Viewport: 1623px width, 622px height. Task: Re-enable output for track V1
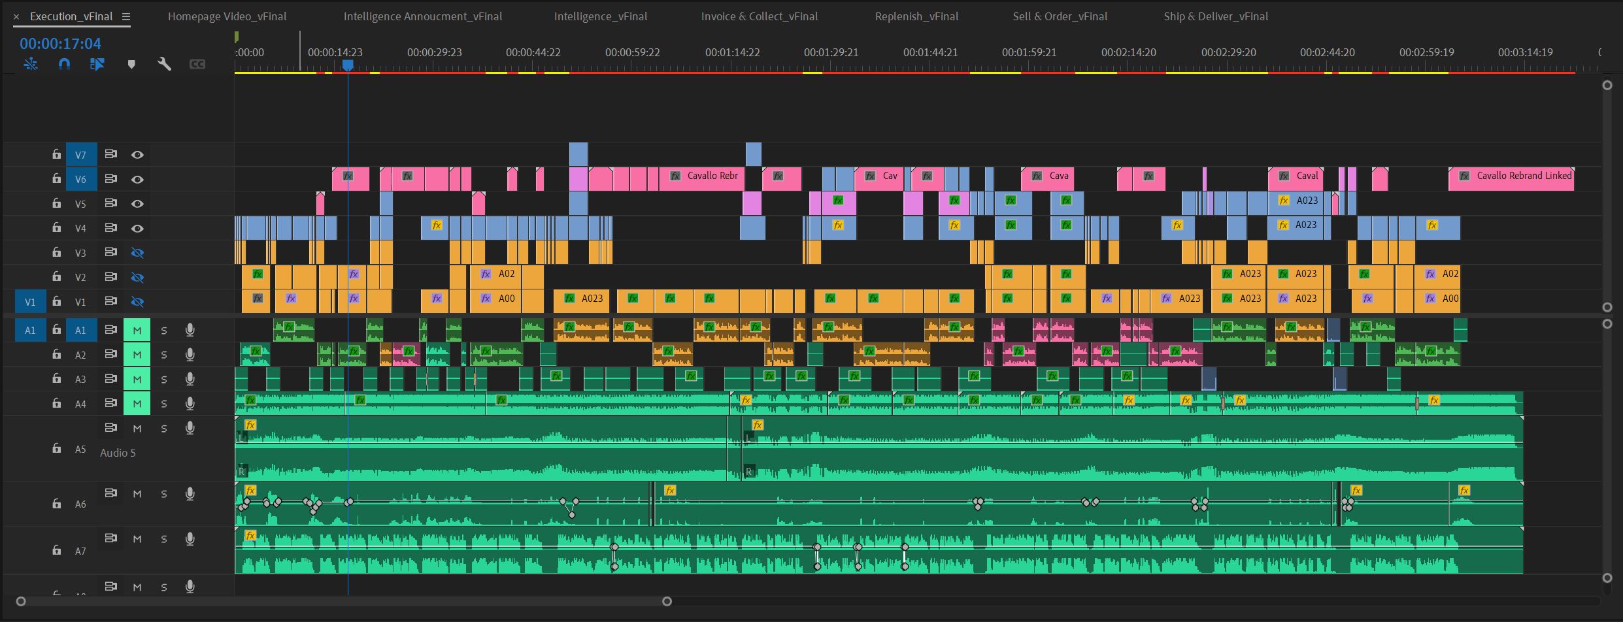point(137,302)
